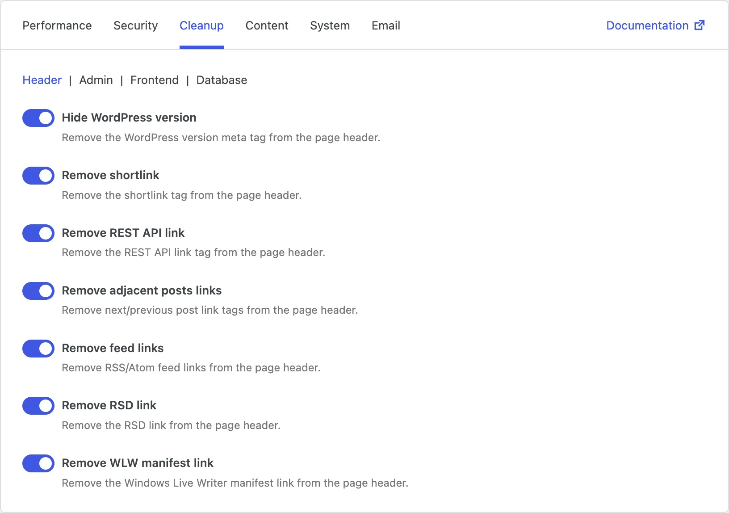Open the Performance tab
Screen dimensions: 729x513
tap(57, 25)
